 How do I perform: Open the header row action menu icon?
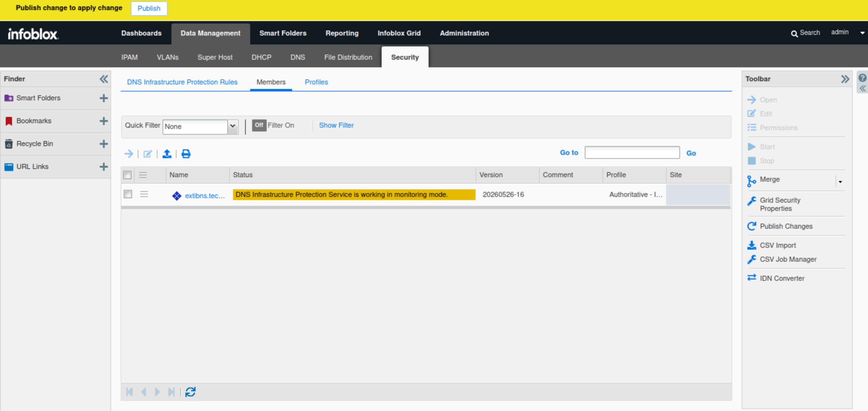[x=143, y=175]
